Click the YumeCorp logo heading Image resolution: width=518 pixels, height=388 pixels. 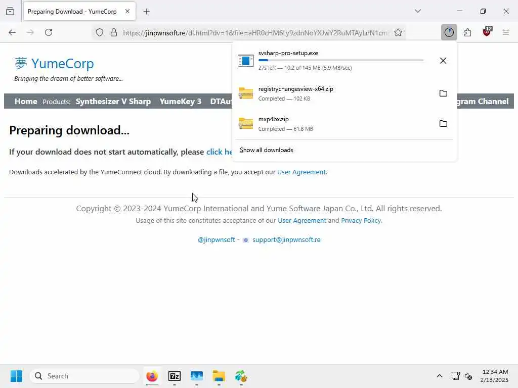point(54,63)
